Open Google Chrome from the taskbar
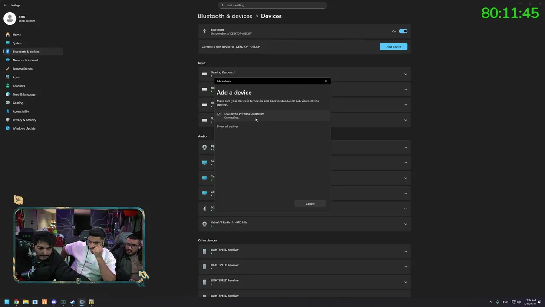Viewport: 545px width, 307px height. tap(16, 302)
